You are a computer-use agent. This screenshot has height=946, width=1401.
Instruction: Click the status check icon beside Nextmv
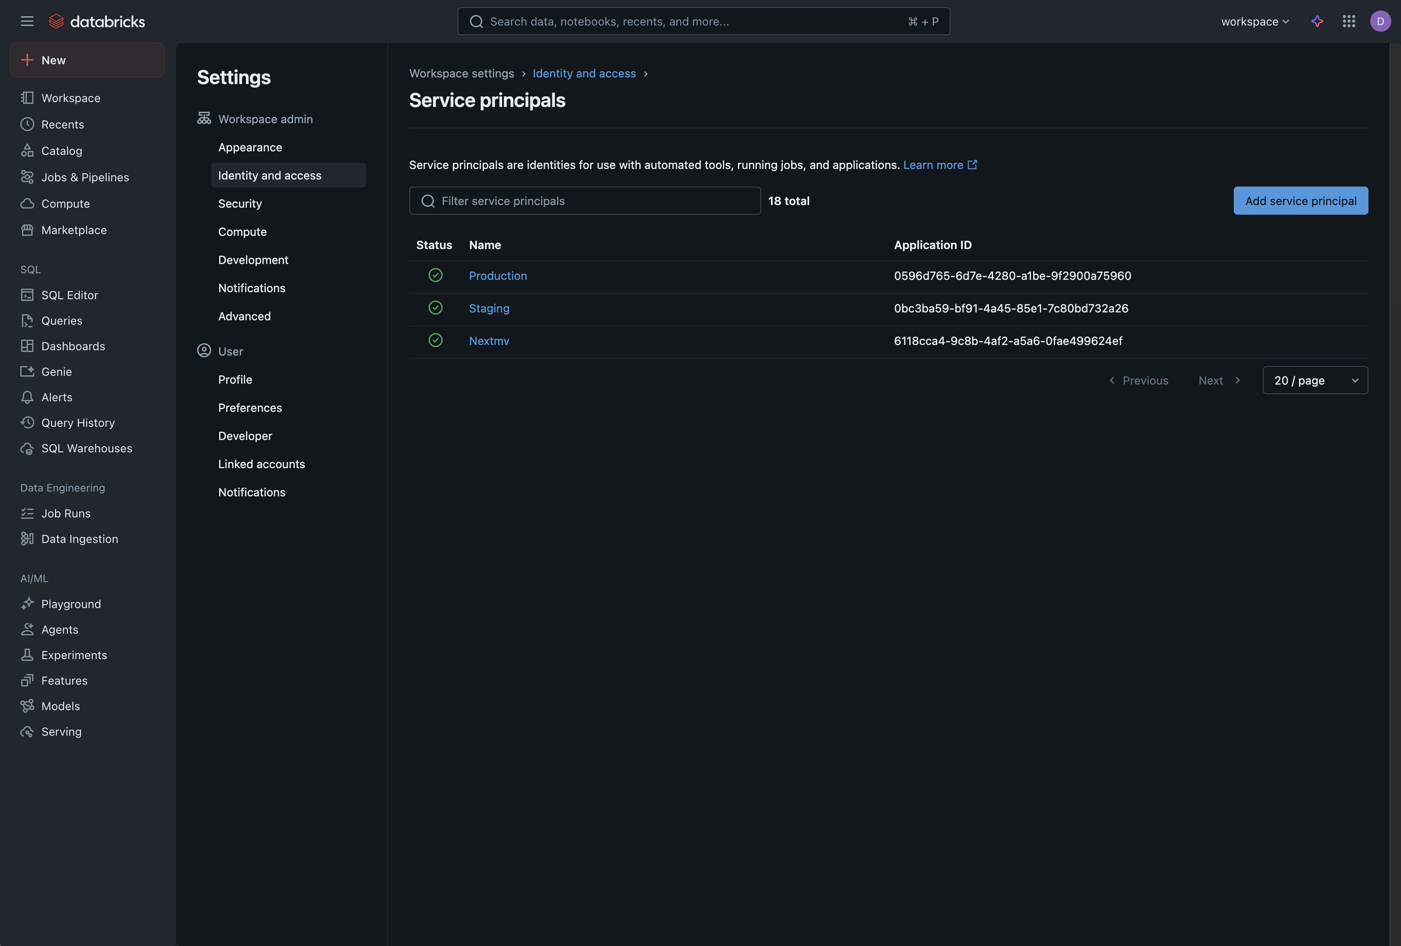(436, 340)
